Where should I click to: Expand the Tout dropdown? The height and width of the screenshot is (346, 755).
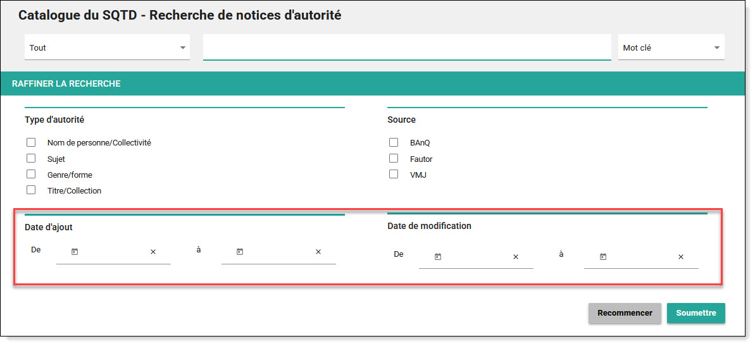[107, 47]
